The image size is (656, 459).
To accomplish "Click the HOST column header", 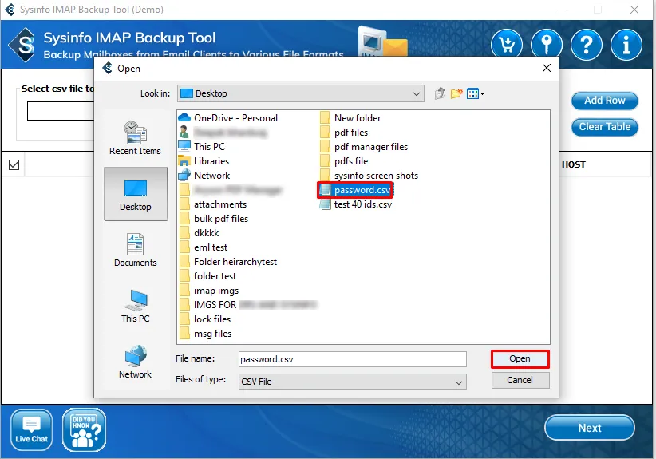I will [x=574, y=164].
